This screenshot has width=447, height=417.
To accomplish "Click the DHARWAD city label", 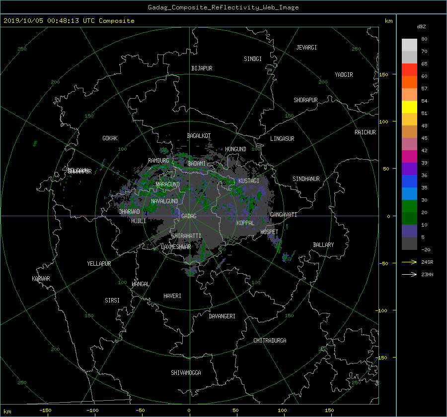I will click(x=130, y=212).
